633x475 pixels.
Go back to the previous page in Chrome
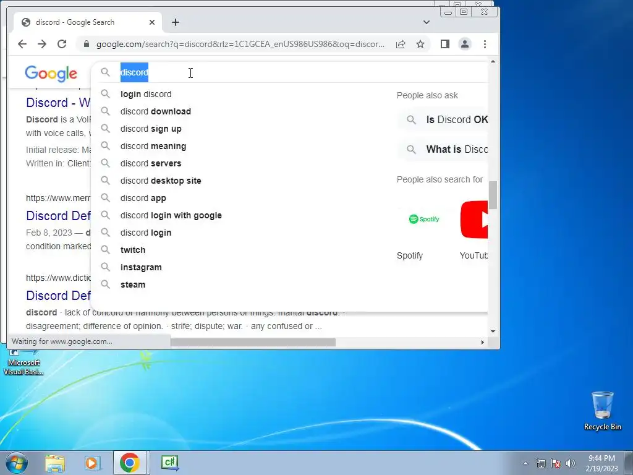pos(22,44)
